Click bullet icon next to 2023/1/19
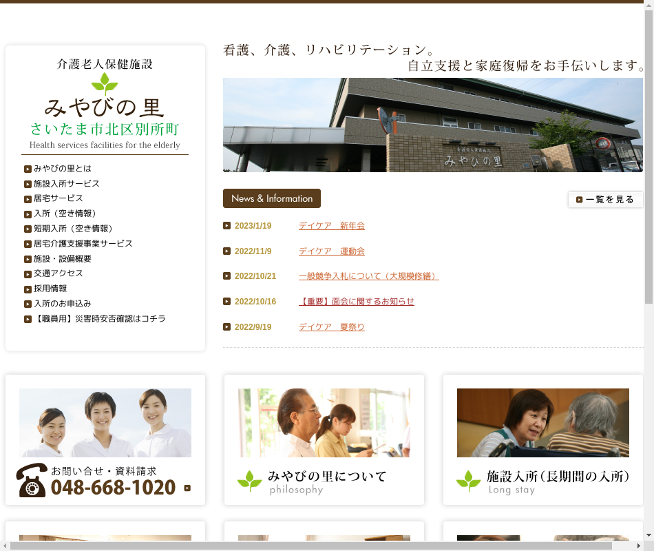The image size is (654, 551). 227,226
